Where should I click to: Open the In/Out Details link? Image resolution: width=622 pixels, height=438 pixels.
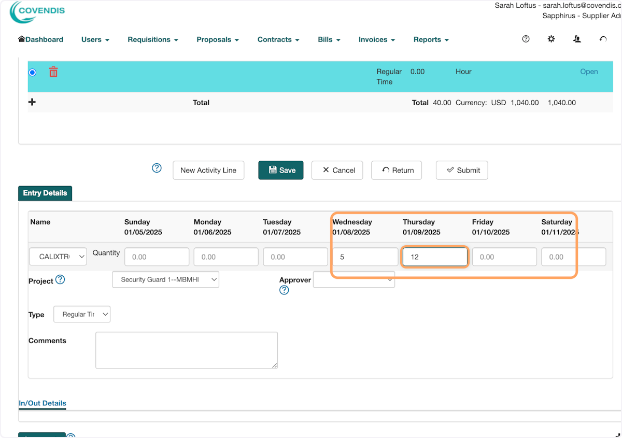point(42,403)
